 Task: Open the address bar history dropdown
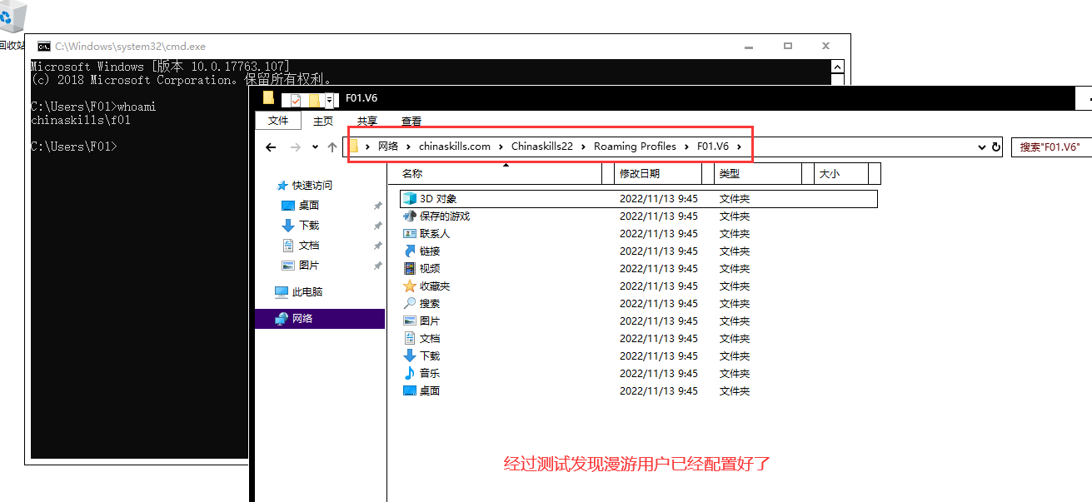tap(982, 147)
